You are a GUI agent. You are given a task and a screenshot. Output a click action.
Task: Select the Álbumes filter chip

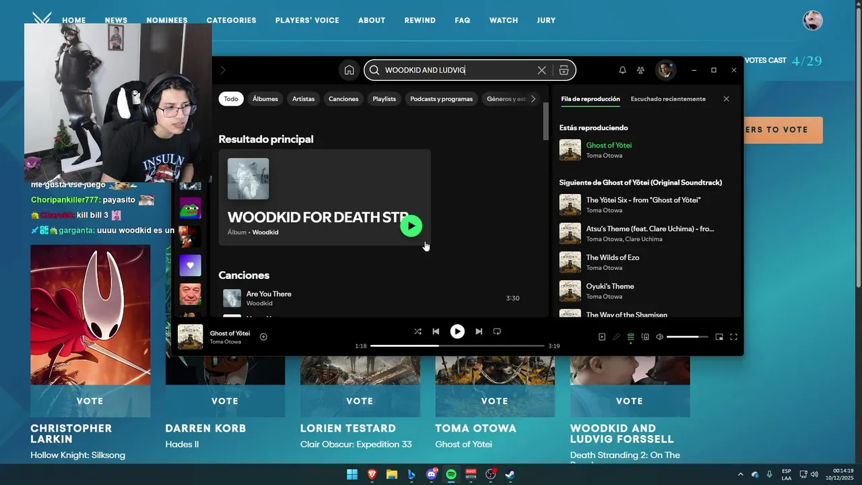[x=265, y=99]
